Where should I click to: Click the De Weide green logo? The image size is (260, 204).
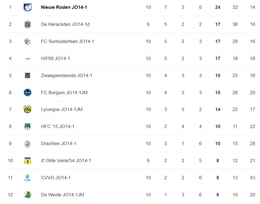[27, 195]
